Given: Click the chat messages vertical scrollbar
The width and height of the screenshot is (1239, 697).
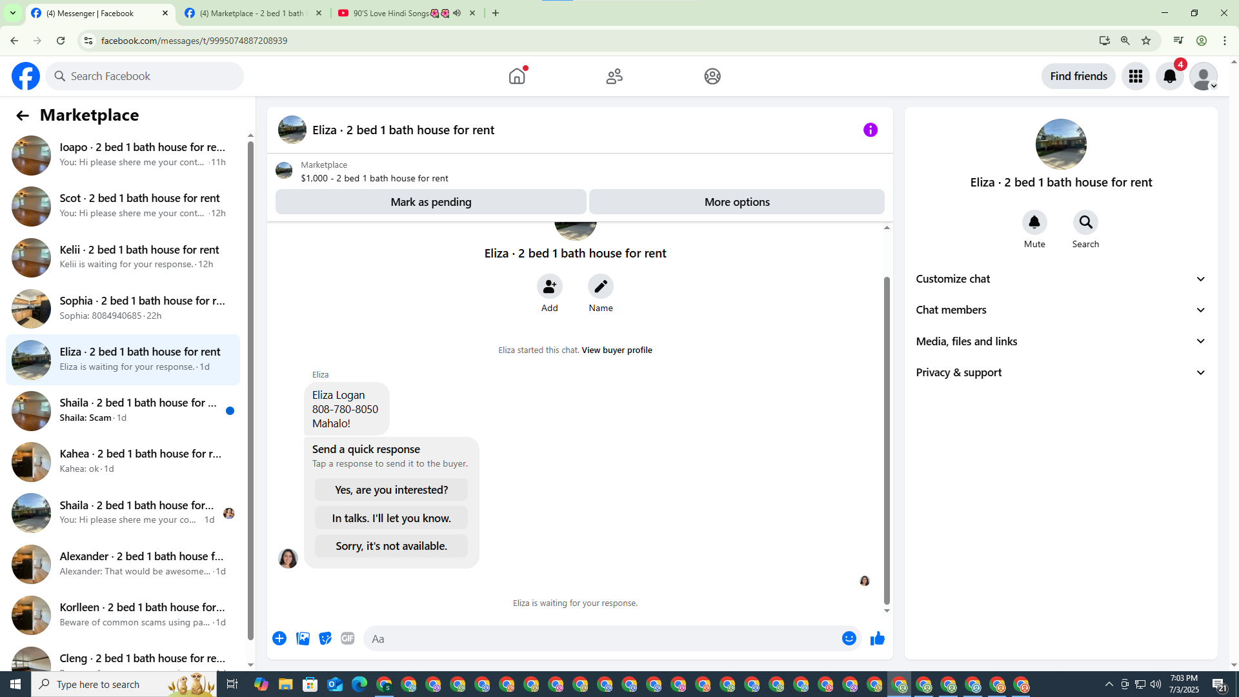Looking at the screenshot, I should pos(887,439).
